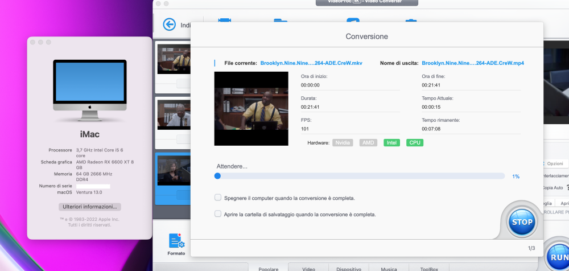Click the Copia Auto label
Viewport: 569px width, 271px height.
click(x=552, y=188)
